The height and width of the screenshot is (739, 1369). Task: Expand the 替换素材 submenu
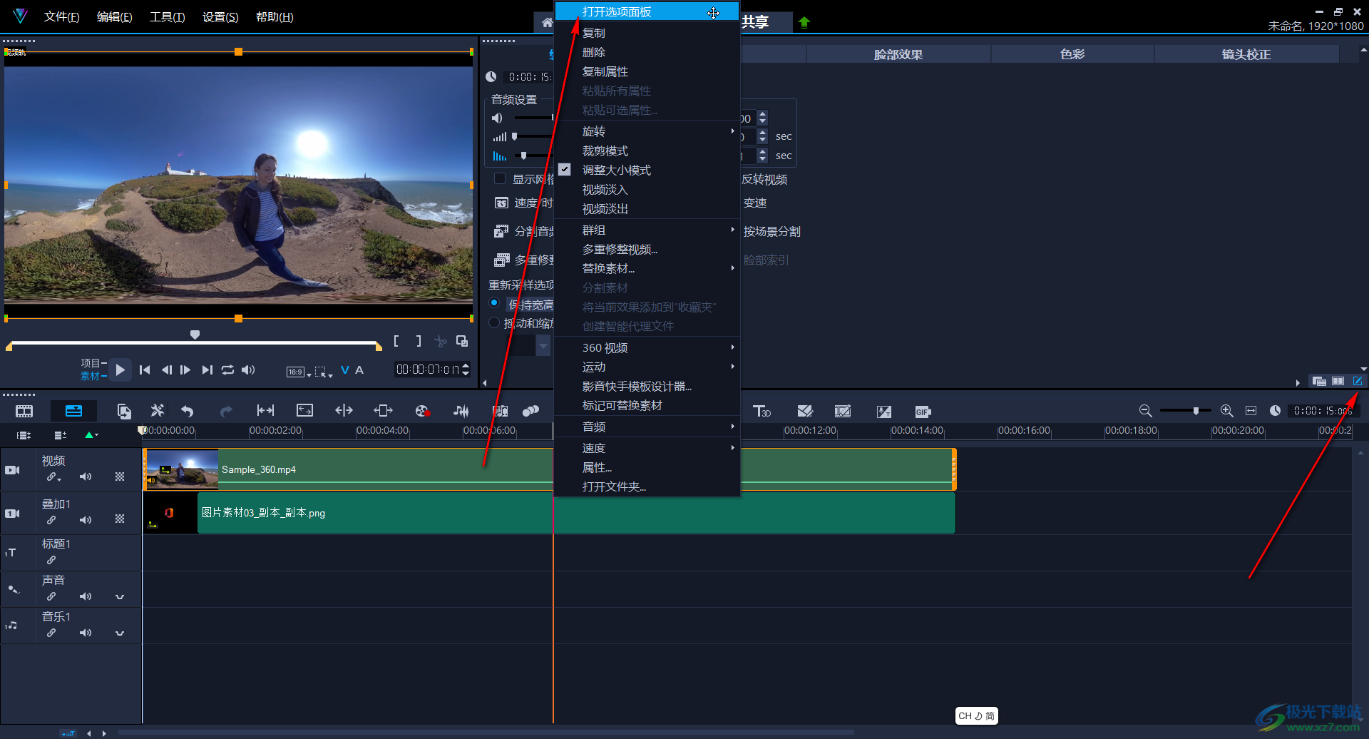(x=647, y=268)
